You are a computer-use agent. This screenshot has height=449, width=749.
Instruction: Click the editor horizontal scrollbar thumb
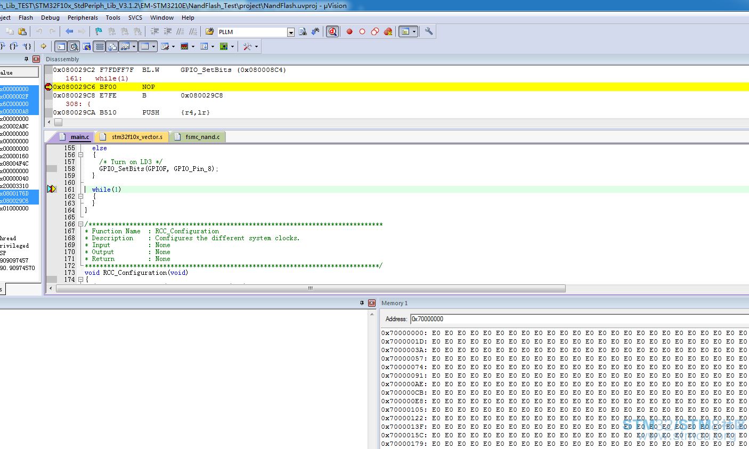click(311, 289)
